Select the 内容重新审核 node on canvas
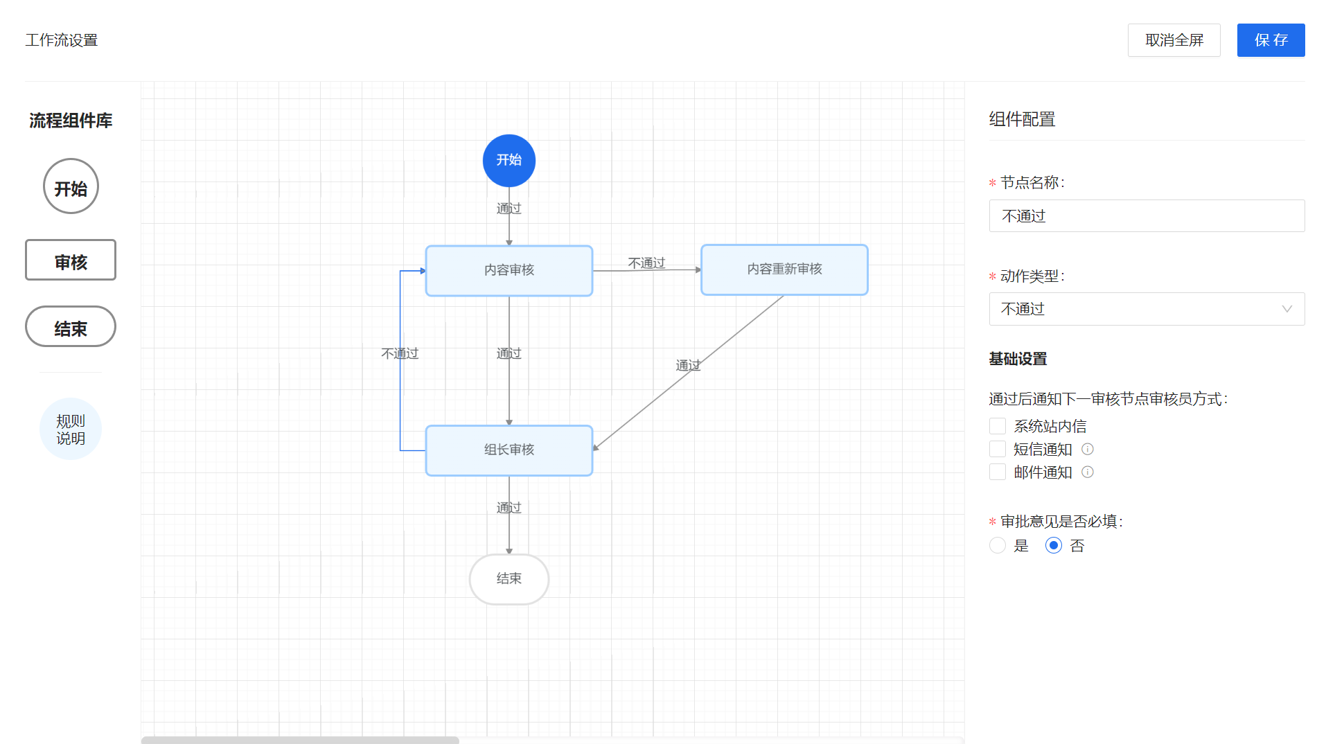Image resolution: width=1326 pixels, height=744 pixels. click(x=784, y=269)
